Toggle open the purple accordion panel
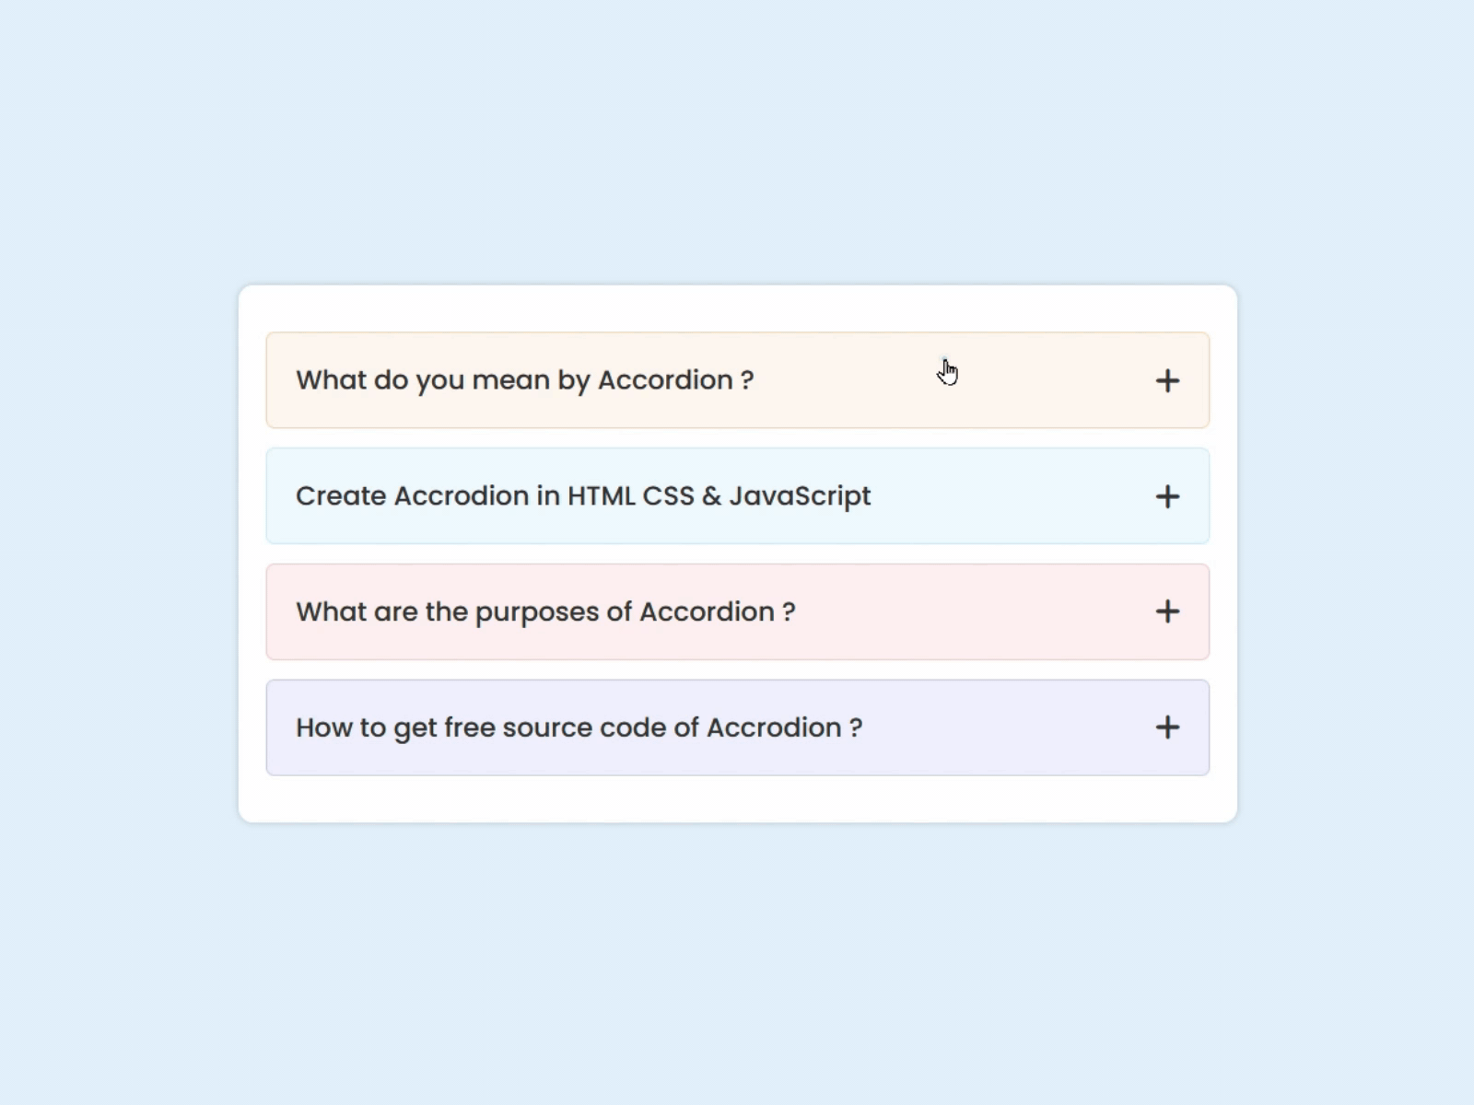Viewport: 1474px width, 1105px height. pos(737,727)
